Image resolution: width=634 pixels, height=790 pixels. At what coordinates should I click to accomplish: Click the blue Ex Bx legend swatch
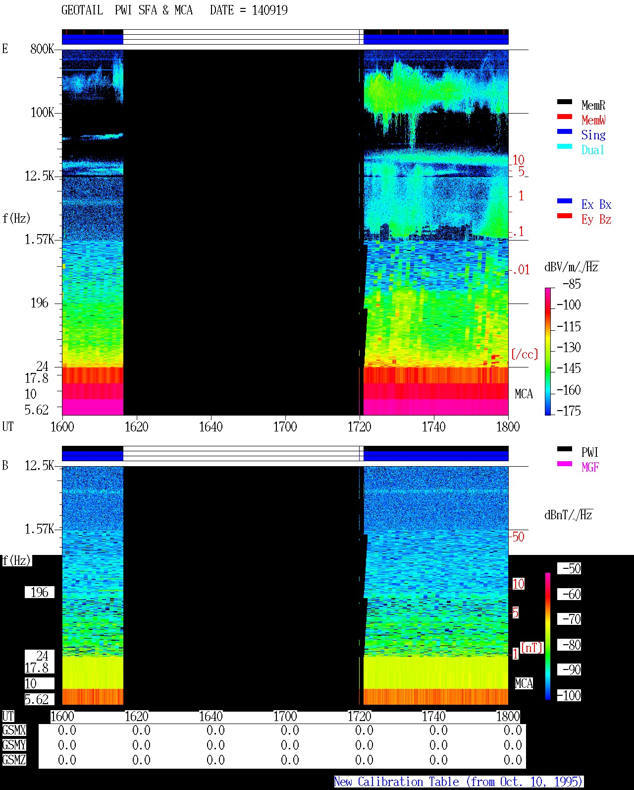(565, 201)
